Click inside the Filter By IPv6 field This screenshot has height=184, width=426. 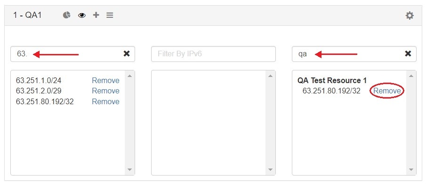click(213, 54)
